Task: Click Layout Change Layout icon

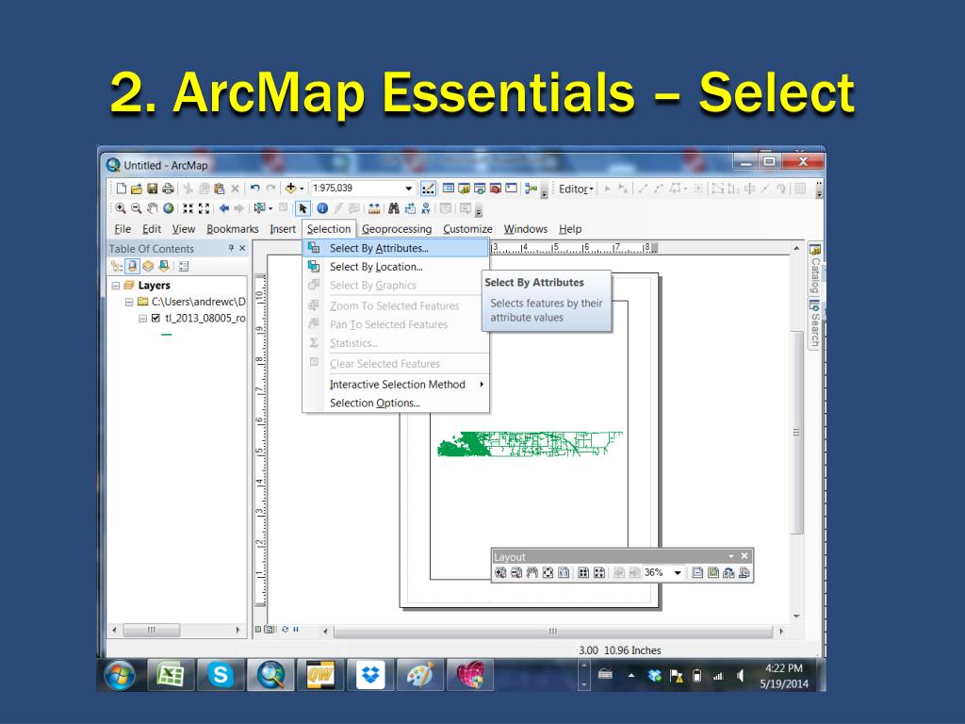Action: click(x=728, y=573)
